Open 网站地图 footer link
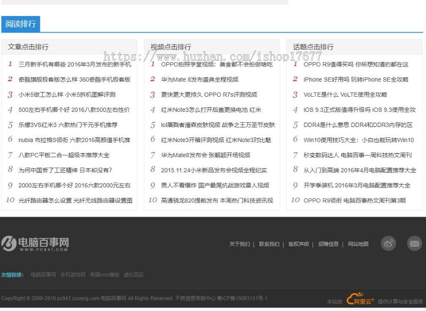 (358, 244)
